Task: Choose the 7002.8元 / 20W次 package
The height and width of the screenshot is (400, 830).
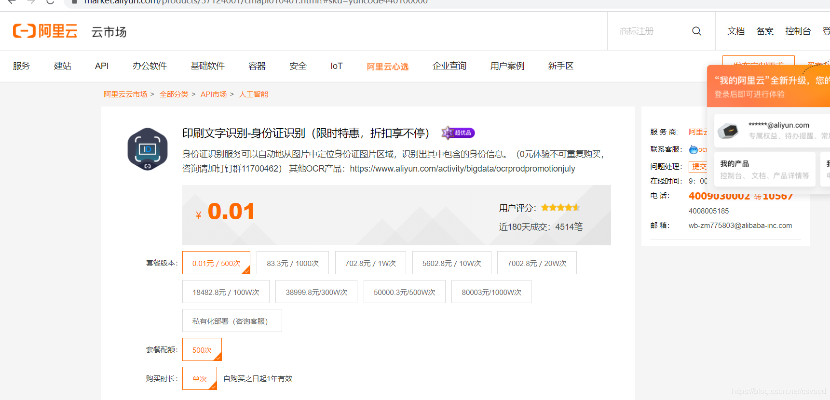Action: (x=537, y=263)
